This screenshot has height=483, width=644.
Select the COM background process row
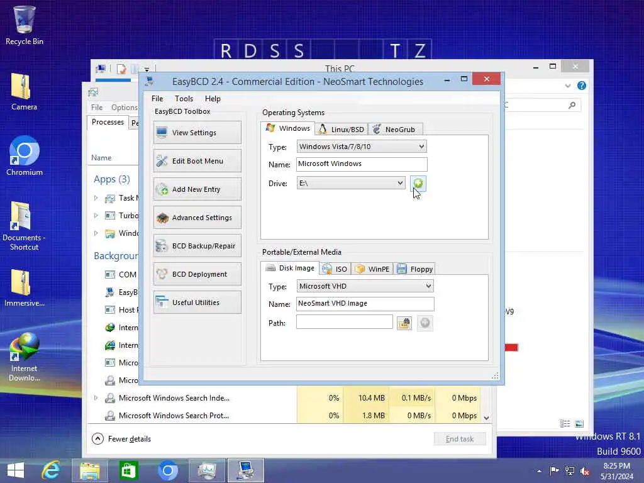point(114,274)
